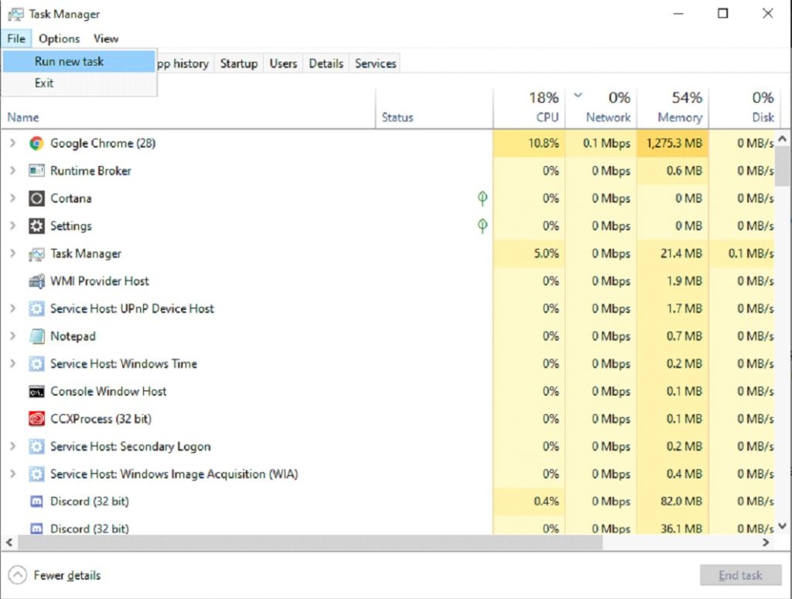Click the WMI Provider Host icon
This screenshot has width=792, height=599.
tap(36, 281)
